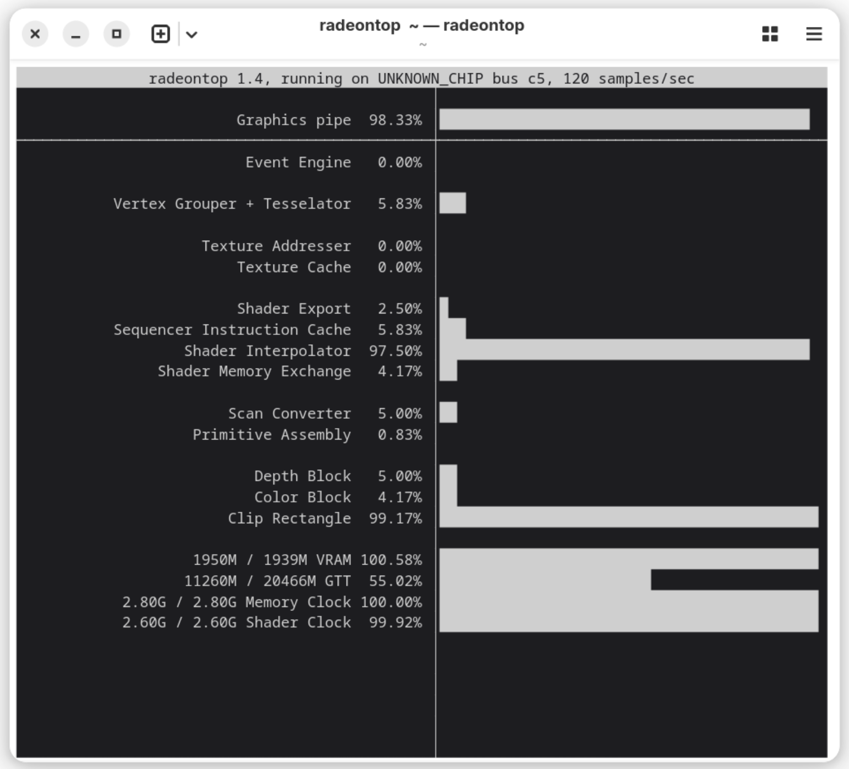Screen dimensions: 849x769
Task: Click the Primitive Assembly 0.83% row
Action: pos(307,435)
